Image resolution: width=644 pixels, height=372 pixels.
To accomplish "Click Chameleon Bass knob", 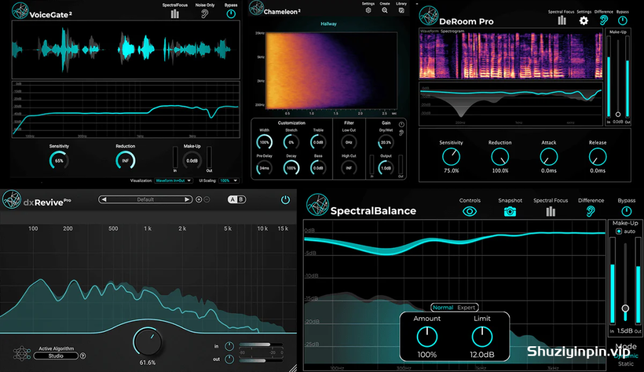I will pos(318,167).
